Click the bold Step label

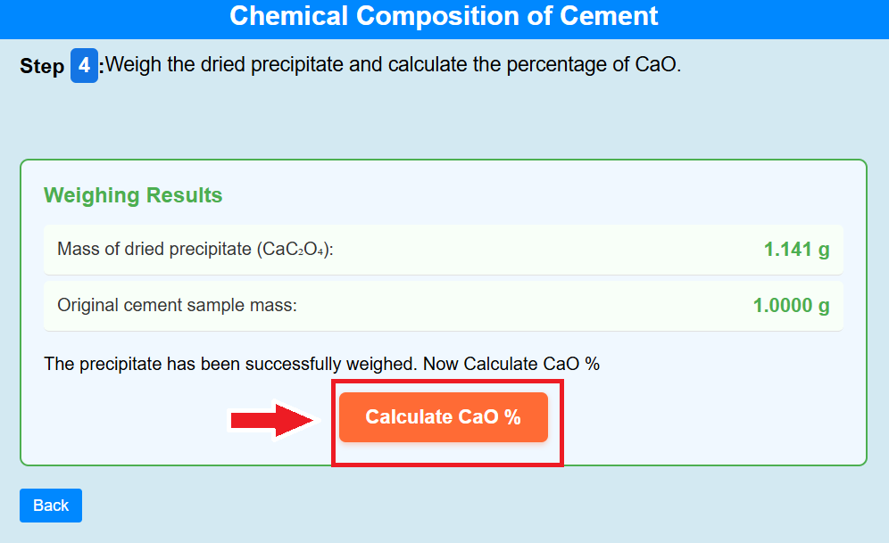coord(42,67)
